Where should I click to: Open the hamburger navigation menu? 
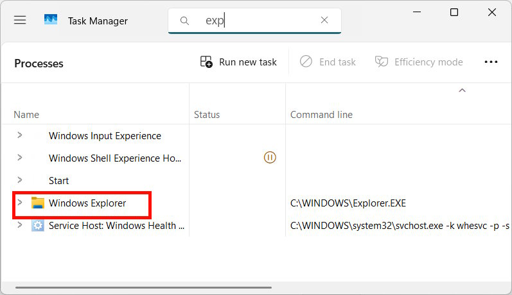[20, 21]
